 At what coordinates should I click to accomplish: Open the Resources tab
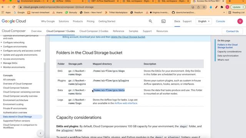point(162,31)
